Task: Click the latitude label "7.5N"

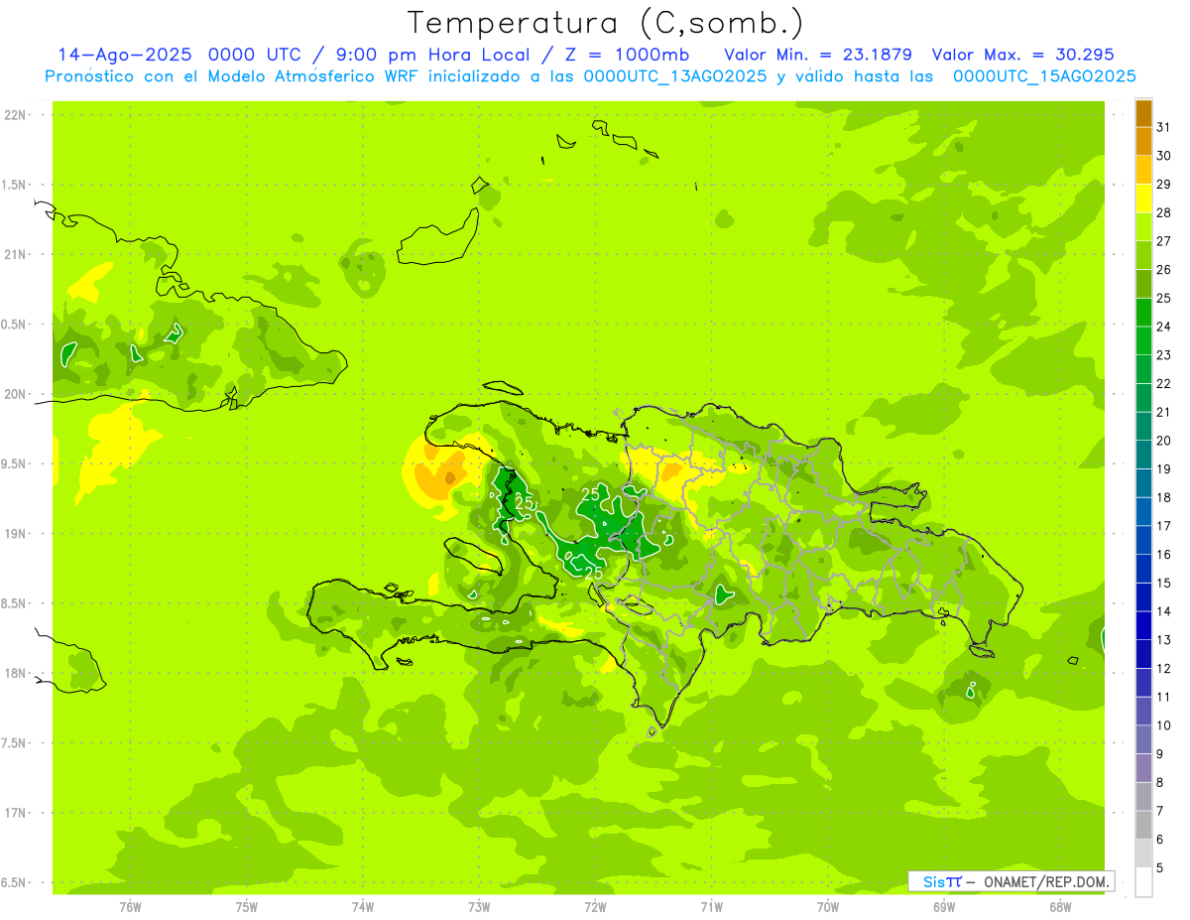Action: pyautogui.click(x=13, y=742)
